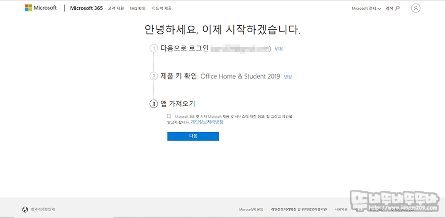Viewport: 445px width, 218px height.
Task: Open the 사용약관 footer link
Action: click(x=341, y=210)
